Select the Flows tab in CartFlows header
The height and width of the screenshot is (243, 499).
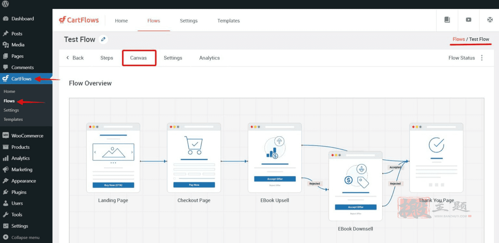tap(154, 20)
